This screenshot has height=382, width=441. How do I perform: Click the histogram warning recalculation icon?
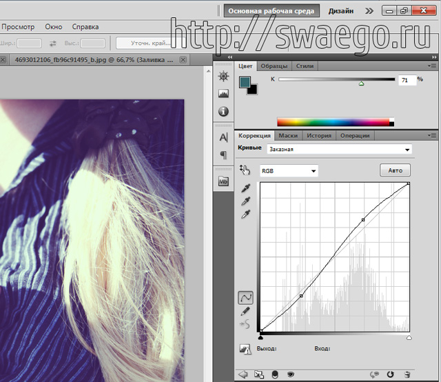point(245,349)
